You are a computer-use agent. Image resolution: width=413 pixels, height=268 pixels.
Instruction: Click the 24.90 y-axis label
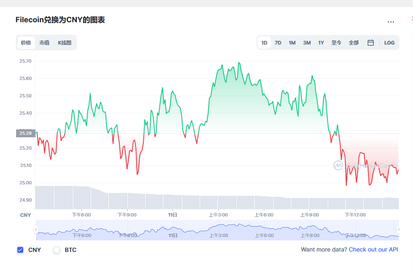(25, 200)
